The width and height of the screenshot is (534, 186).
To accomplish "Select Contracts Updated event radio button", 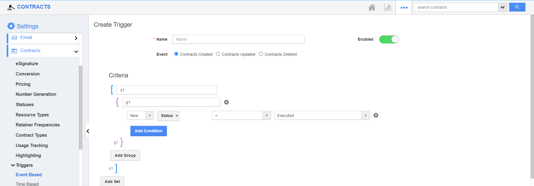I will click(x=218, y=54).
